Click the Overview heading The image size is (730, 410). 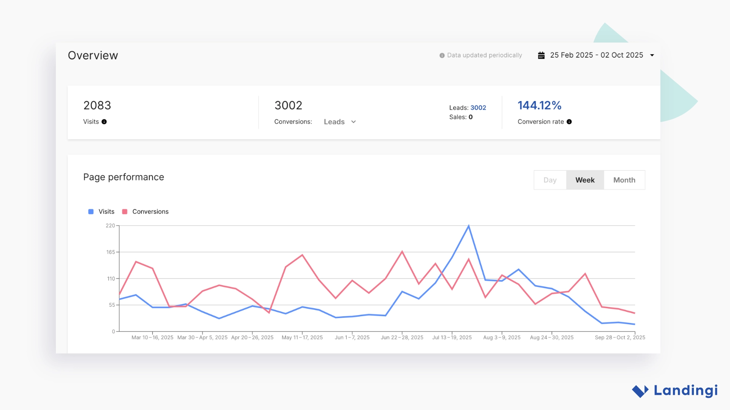click(x=93, y=55)
